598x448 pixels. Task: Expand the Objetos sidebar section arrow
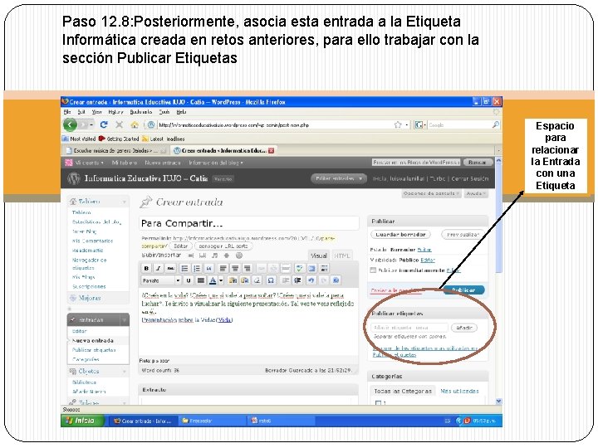tap(124, 372)
